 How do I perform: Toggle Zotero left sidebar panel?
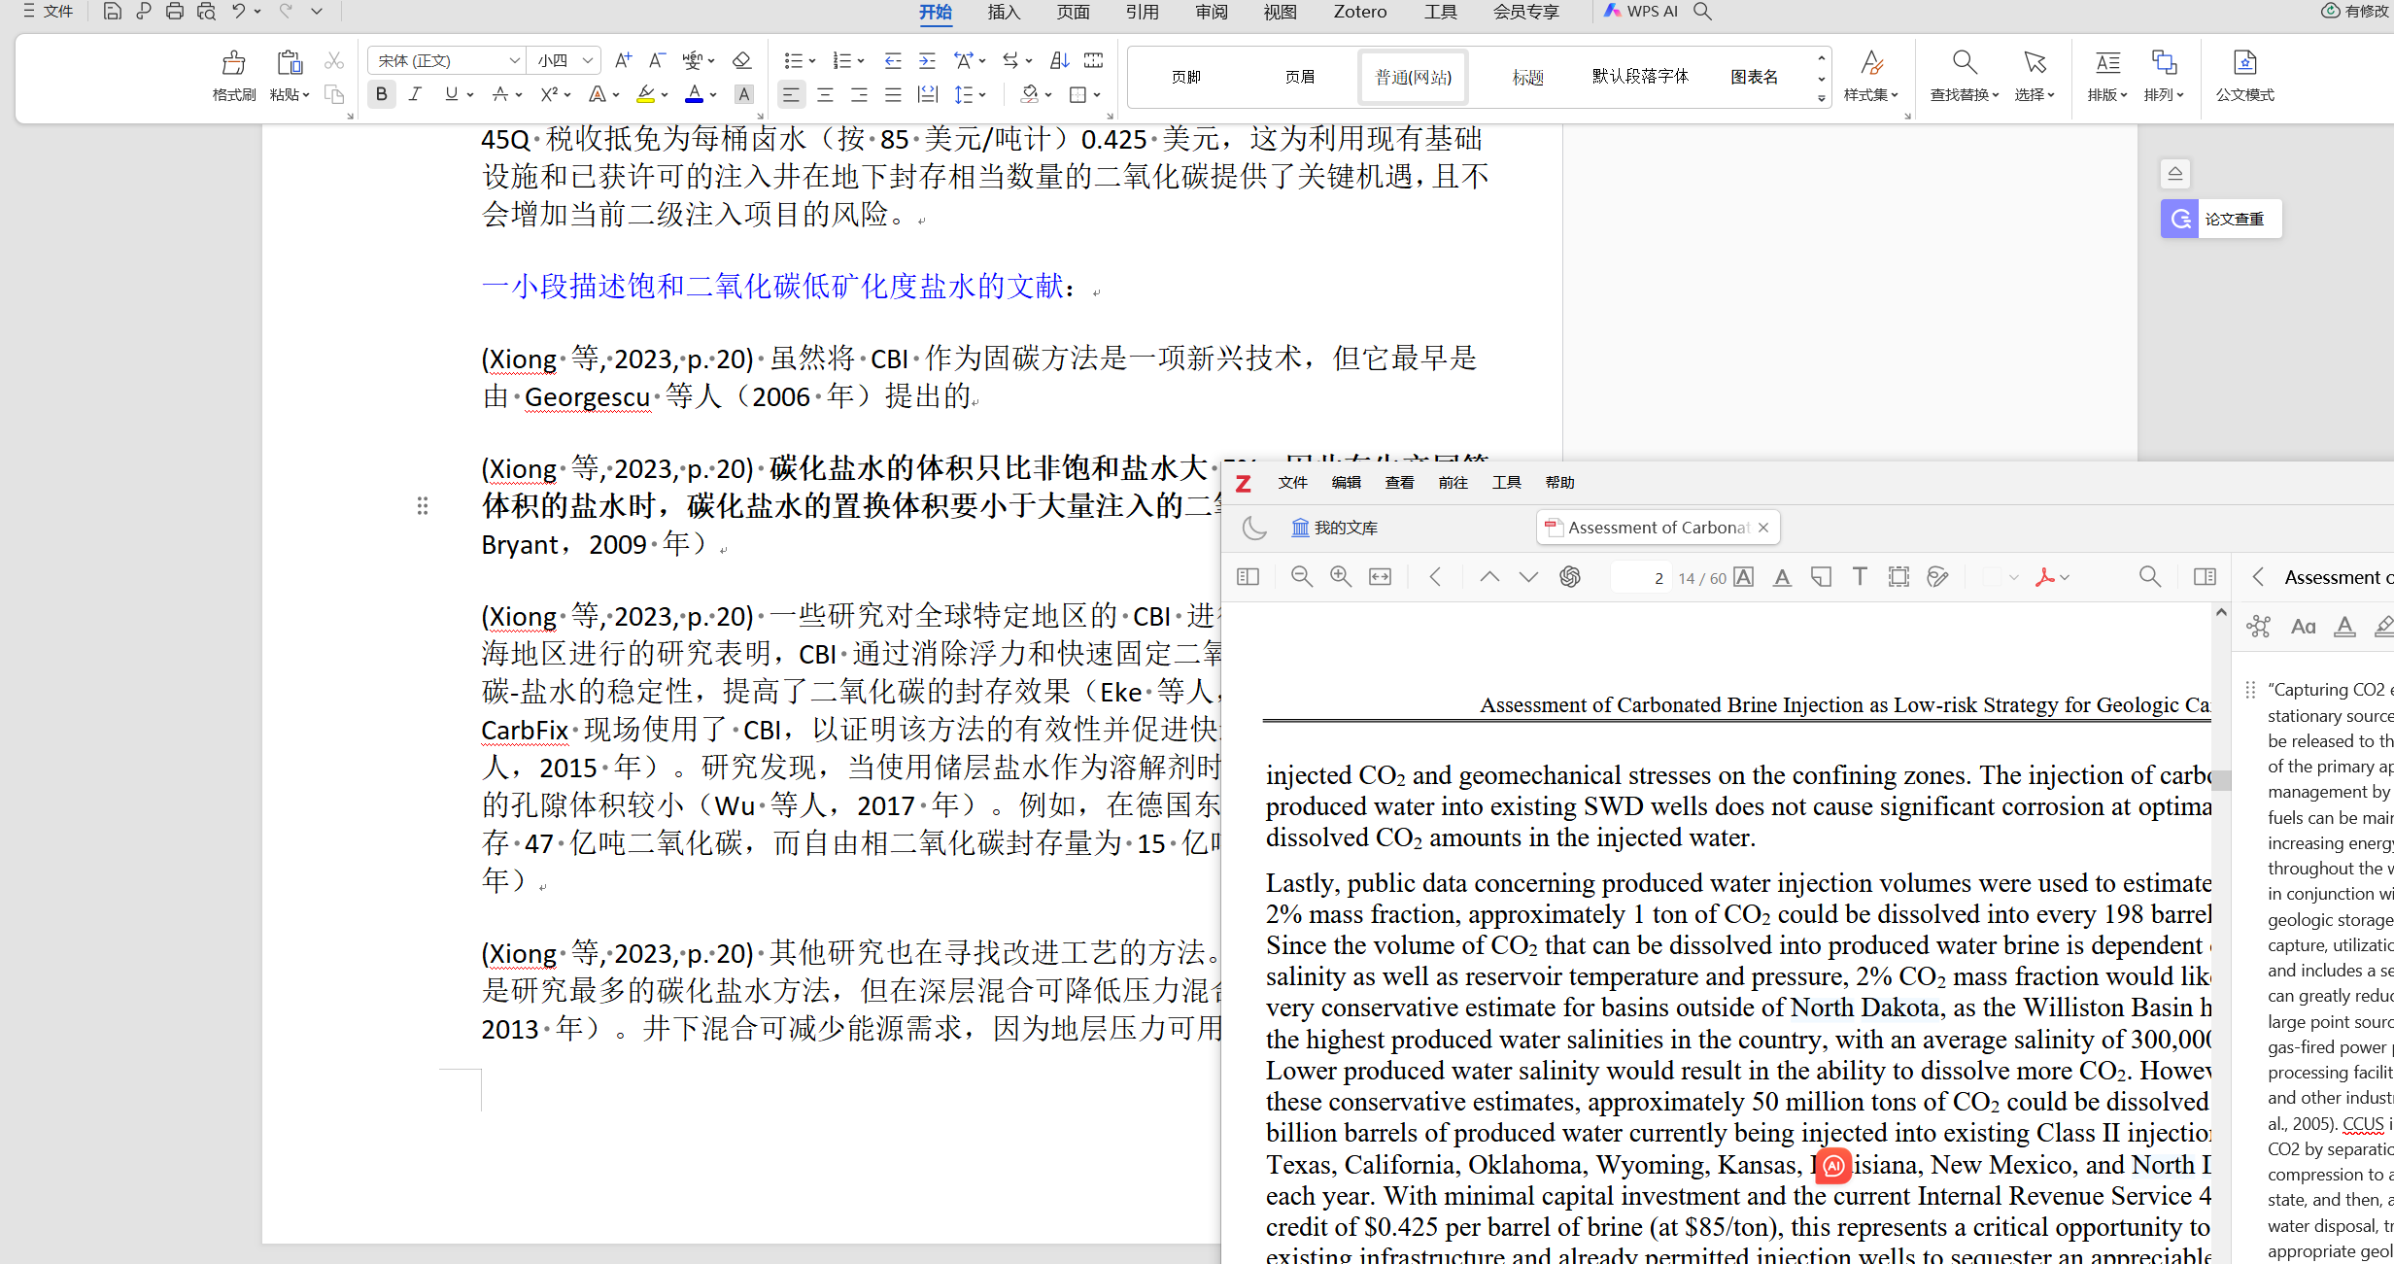pos(1248,577)
